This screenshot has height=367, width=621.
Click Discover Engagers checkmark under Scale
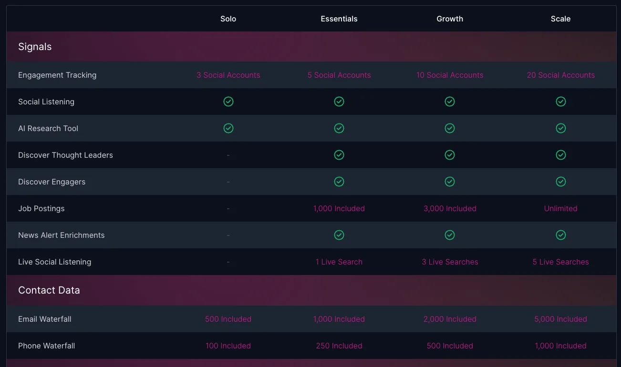point(561,182)
